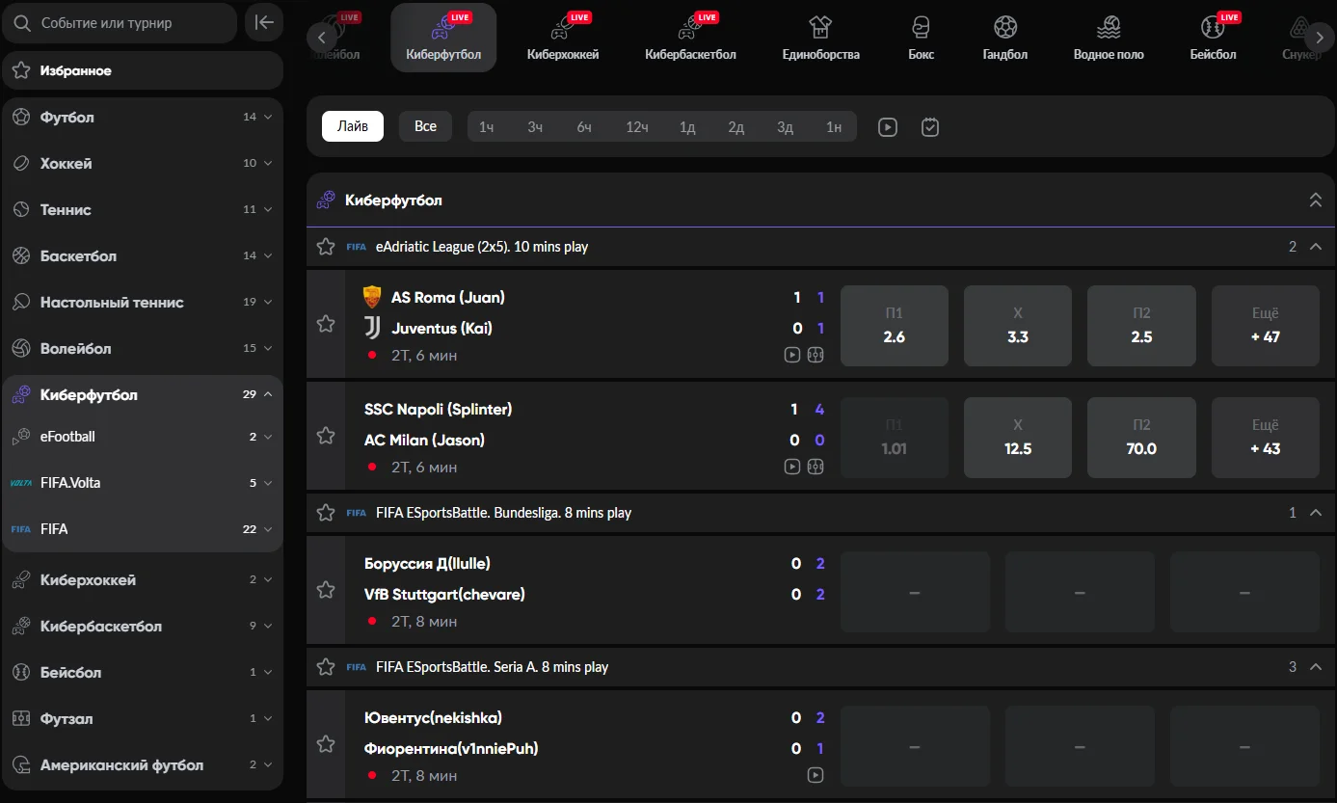Image resolution: width=1337 pixels, height=803 pixels.
Task: Choose the 12ч time range filter
Action: tap(636, 127)
